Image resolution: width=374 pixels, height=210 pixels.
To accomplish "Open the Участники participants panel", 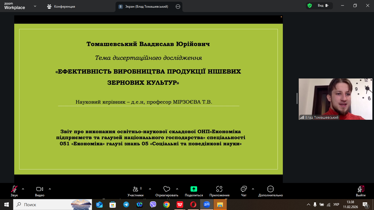I will pyautogui.click(x=136, y=191).
